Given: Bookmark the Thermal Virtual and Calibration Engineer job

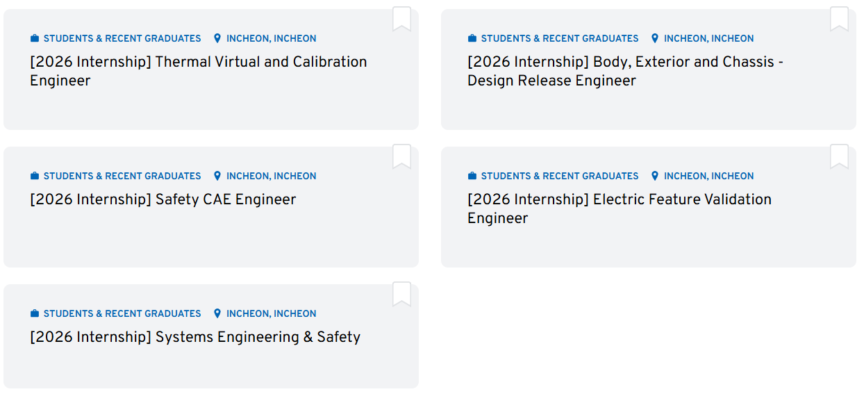Looking at the screenshot, I should [x=401, y=19].
